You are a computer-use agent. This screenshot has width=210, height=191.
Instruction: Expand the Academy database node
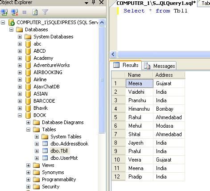coord(20,58)
